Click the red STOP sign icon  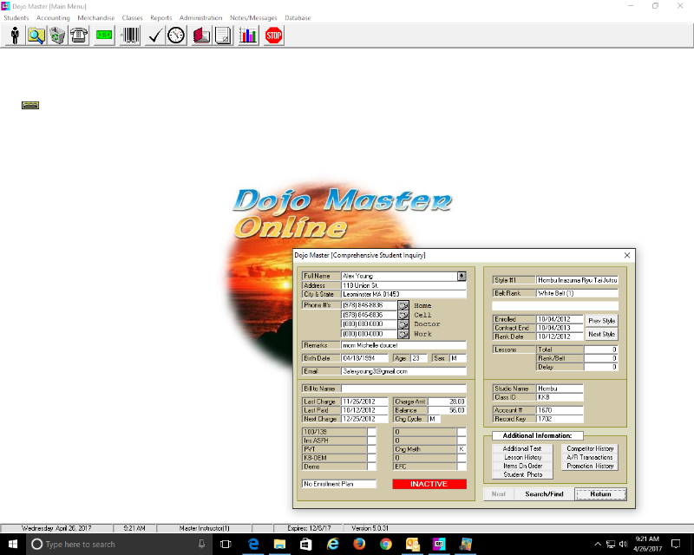273,36
